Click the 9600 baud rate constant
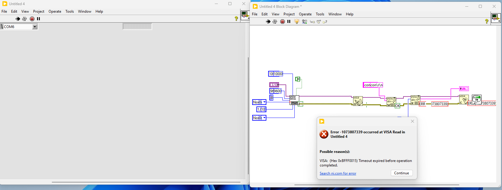Image resolution: width=502 pixels, height=190 pixels. (x=275, y=91)
